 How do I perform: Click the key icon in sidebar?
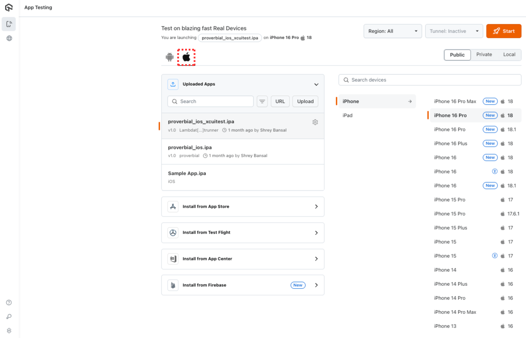coord(9,316)
